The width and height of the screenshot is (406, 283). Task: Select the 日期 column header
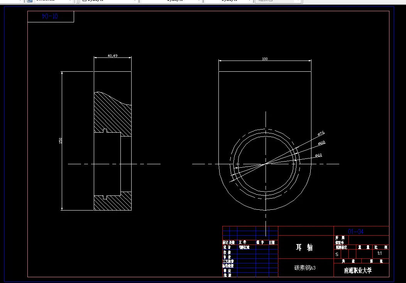point(272,243)
